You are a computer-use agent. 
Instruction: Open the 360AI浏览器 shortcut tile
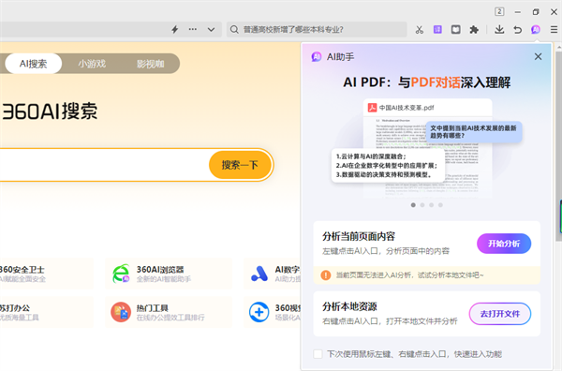tap(169, 274)
